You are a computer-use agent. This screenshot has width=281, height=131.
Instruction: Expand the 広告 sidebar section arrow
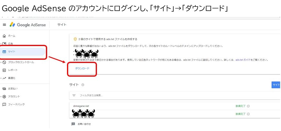[x=1, y=44]
